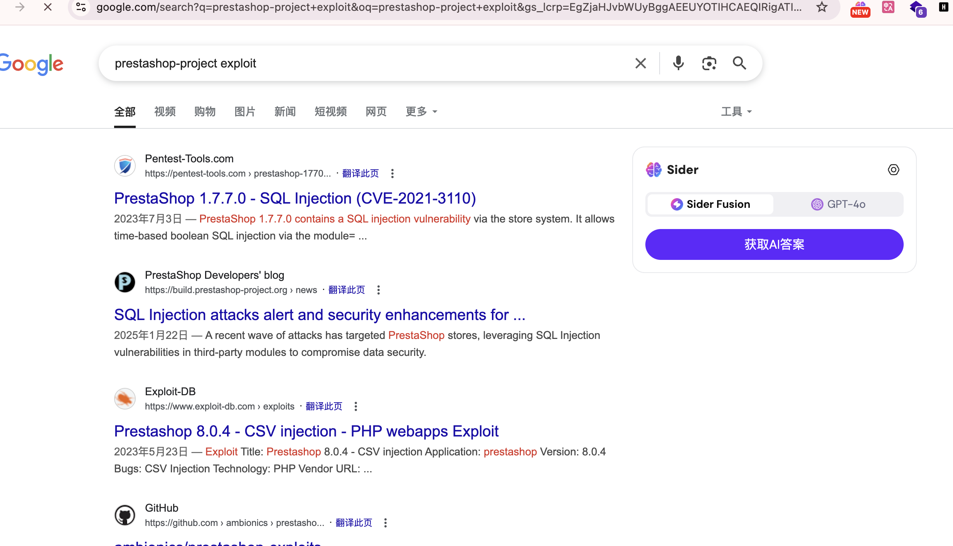Screen dimensions: 953x546
Task: Submit search with the magnifier icon
Action: point(739,63)
